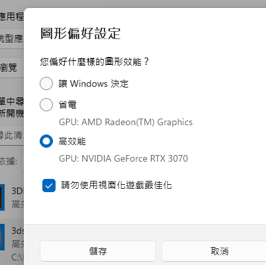Click the GPU: NVIDIA GeForce RTX 3070 text
Screen dimensions: 266x265
click(x=124, y=158)
